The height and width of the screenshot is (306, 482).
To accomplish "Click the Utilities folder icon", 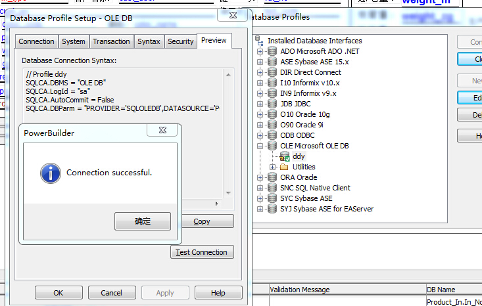I will coord(284,167).
